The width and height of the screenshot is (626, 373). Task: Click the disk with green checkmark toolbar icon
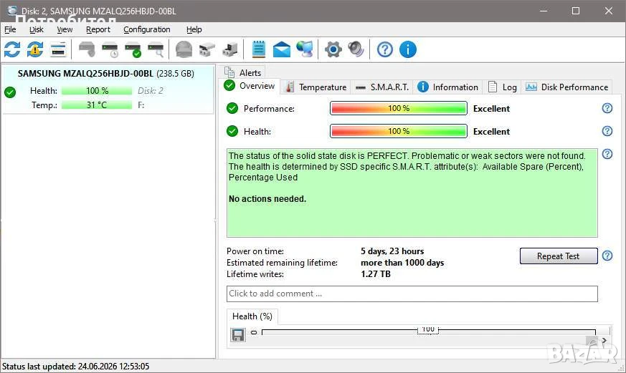click(x=133, y=49)
